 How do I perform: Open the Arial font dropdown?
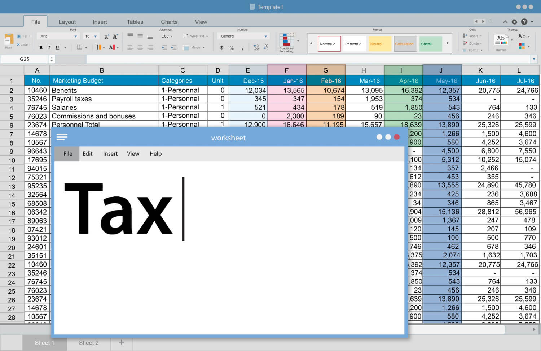58,36
